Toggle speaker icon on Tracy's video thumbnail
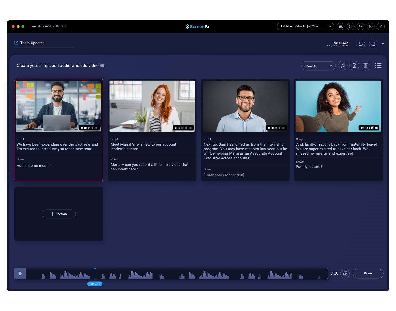Image resolution: width=396 pixels, height=311 pixels. pyautogui.click(x=376, y=128)
